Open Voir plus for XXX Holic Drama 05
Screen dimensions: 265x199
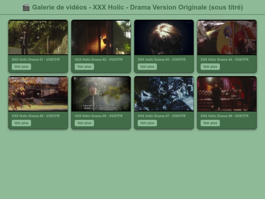21,123
